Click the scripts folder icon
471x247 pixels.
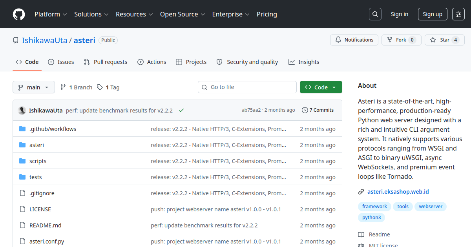22,161
